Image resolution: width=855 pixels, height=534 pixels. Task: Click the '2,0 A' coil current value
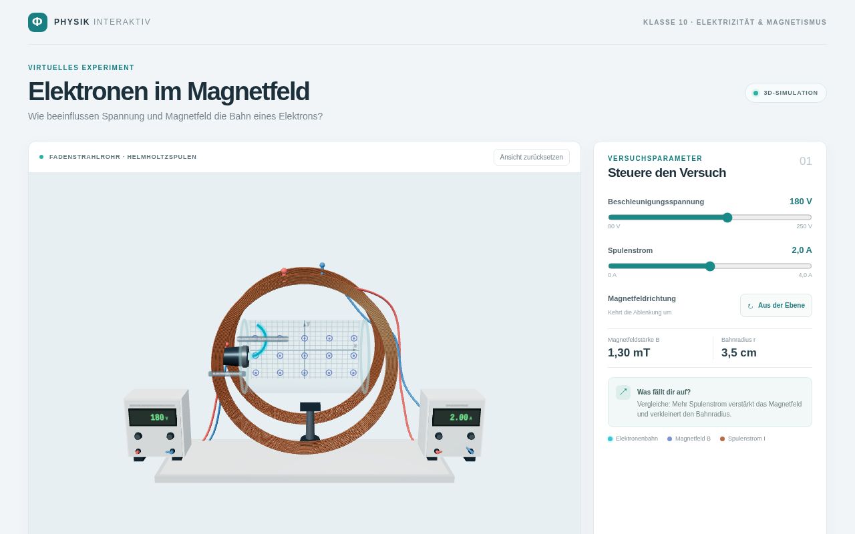click(802, 250)
